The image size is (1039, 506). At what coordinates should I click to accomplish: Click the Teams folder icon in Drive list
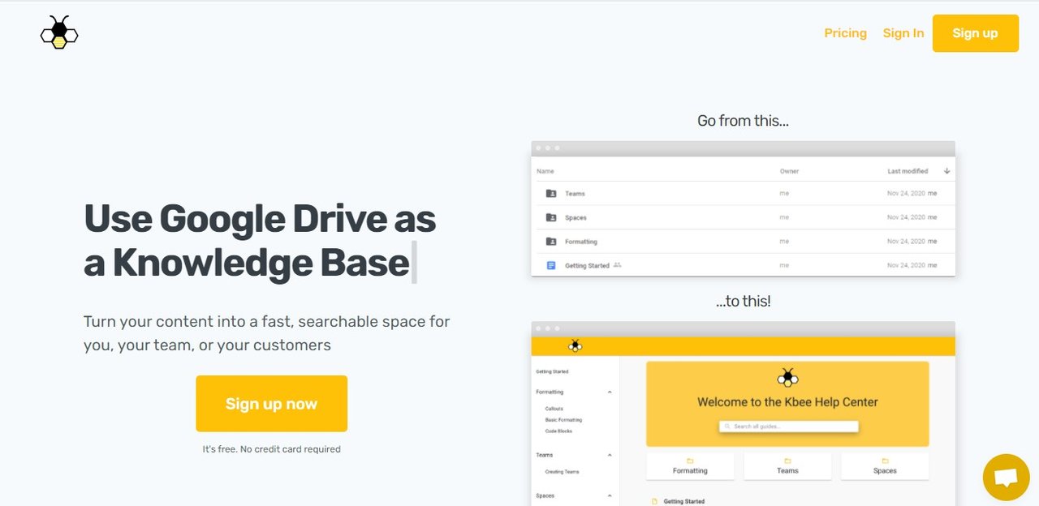pyautogui.click(x=551, y=194)
